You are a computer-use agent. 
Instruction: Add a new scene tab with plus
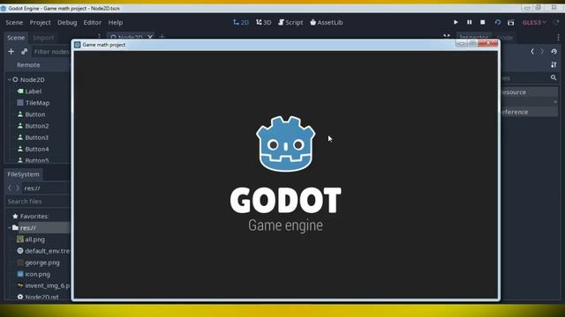[x=162, y=37]
